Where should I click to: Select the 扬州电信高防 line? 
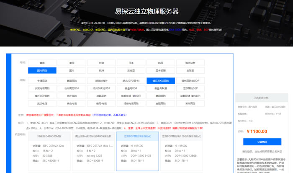(131, 103)
